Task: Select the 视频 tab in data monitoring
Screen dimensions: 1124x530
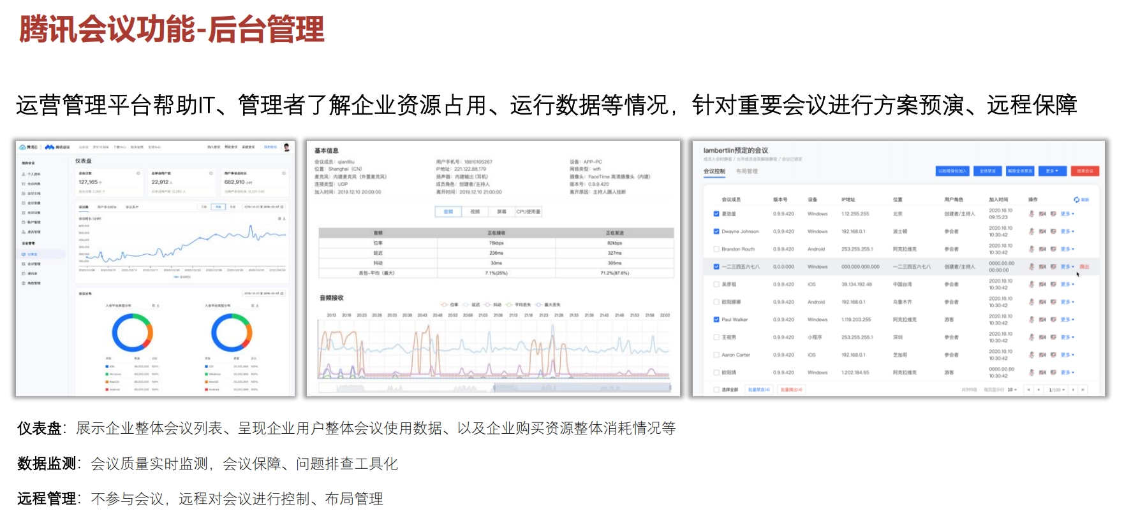Action: click(x=475, y=211)
